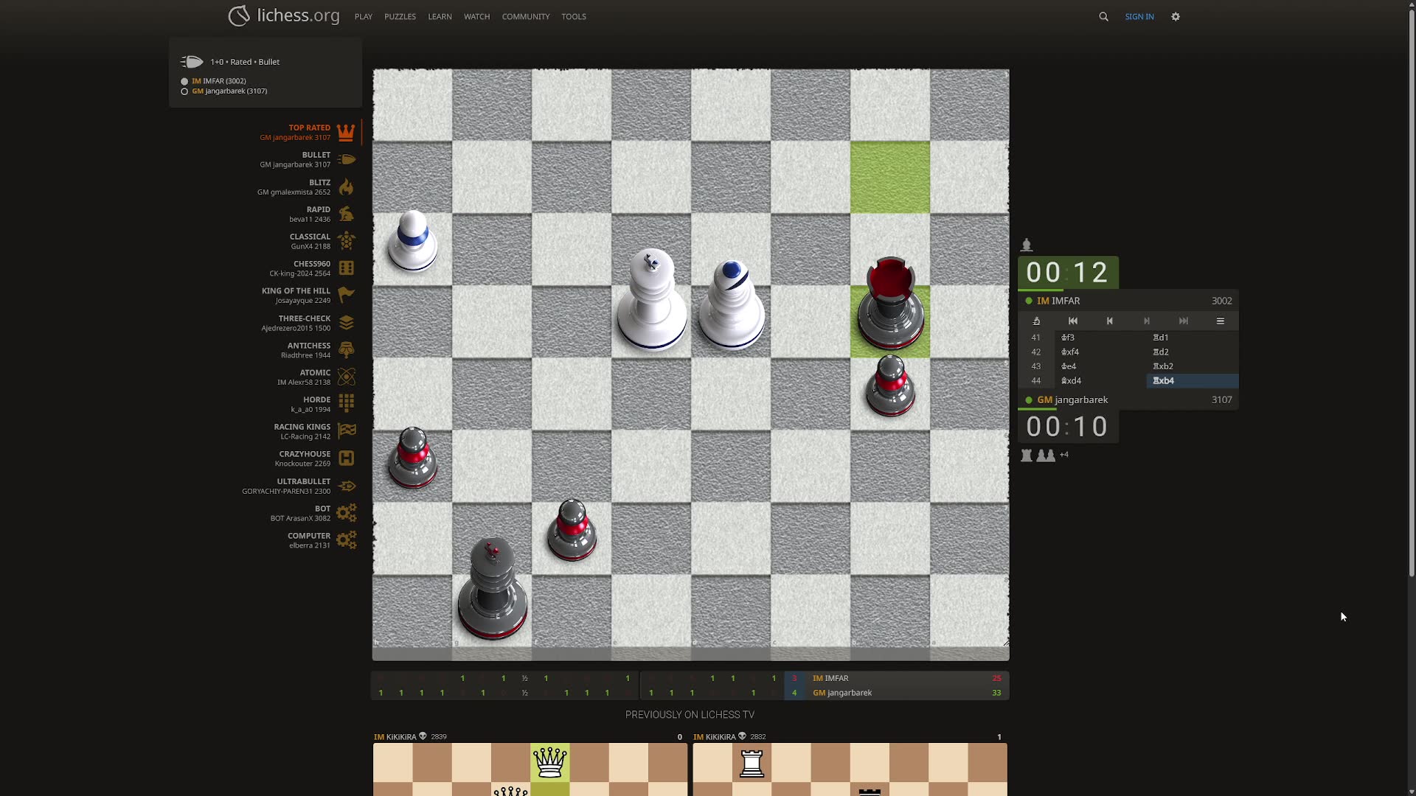Step back one move
The width and height of the screenshot is (1416, 796).
pyautogui.click(x=1110, y=321)
